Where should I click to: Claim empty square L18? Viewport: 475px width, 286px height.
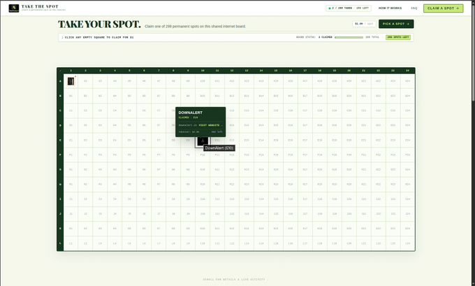coord(320,243)
